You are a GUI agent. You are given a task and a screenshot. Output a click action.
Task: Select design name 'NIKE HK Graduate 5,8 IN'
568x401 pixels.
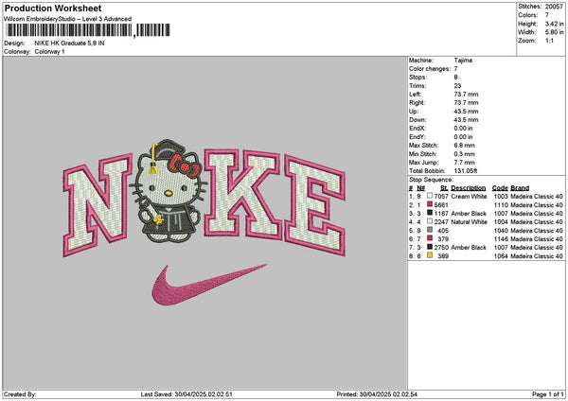(x=69, y=44)
